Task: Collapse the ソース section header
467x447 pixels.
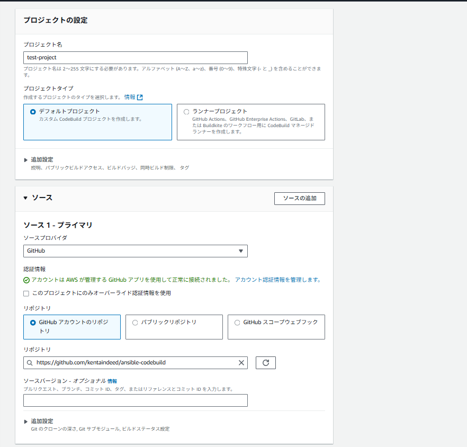Action: pos(26,198)
